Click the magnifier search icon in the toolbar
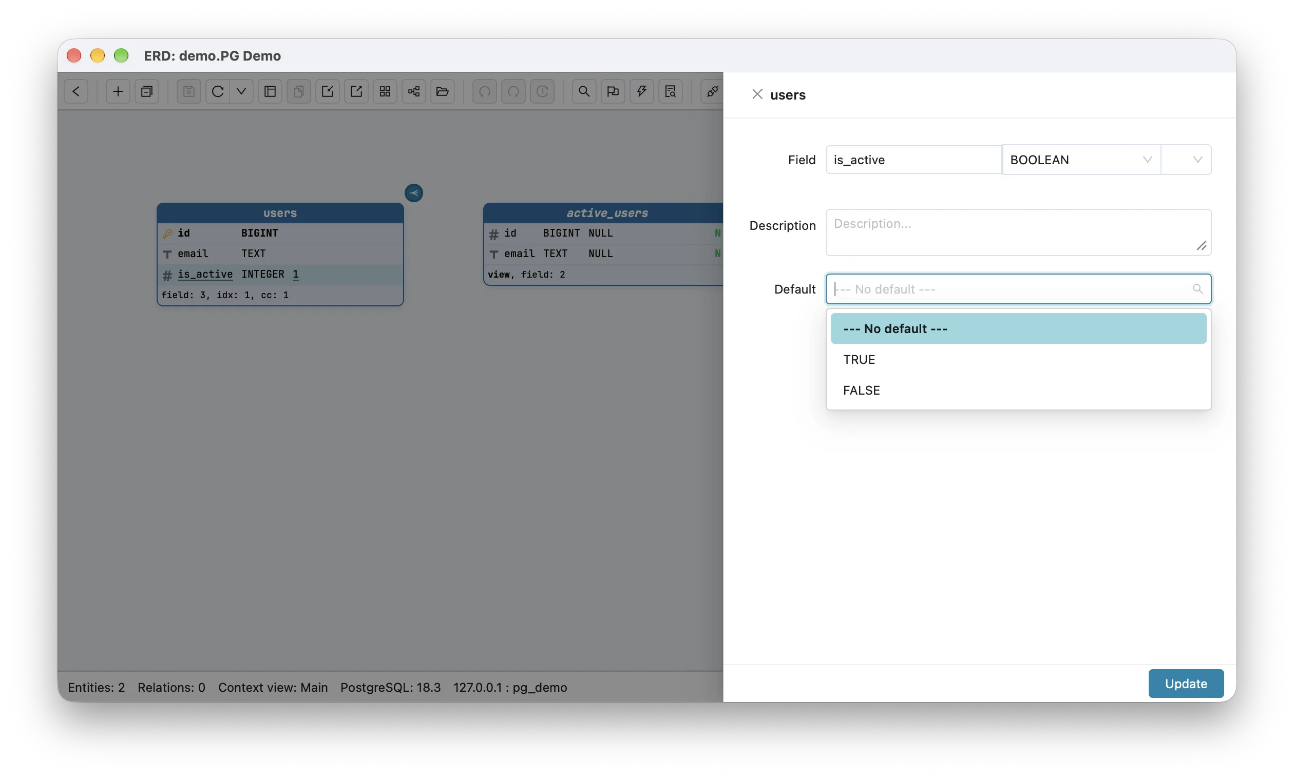Viewport: 1294px width, 778px height. coord(584,91)
